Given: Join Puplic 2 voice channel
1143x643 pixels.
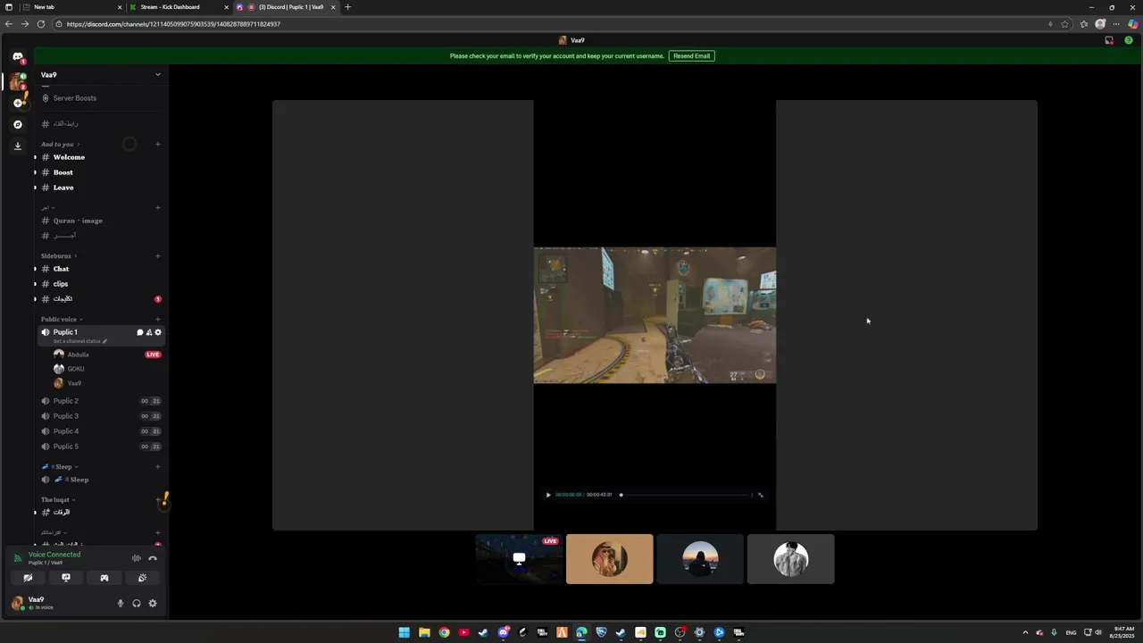Looking at the screenshot, I should coord(101,401).
